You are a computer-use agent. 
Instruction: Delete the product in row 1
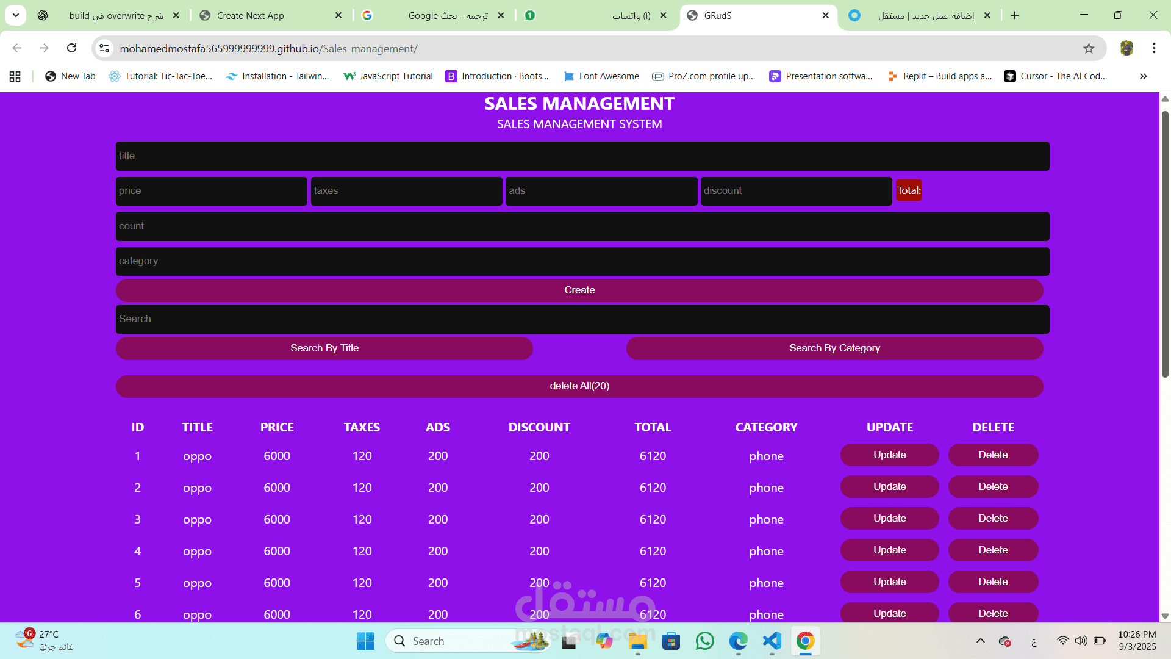tap(994, 455)
